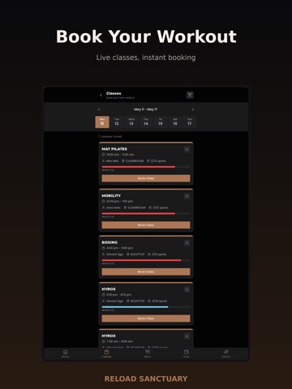The height and width of the screenshot is (389, 292).
Task: Open the HYROX title of 5:15 pm class
Action: tap(109, 289)
